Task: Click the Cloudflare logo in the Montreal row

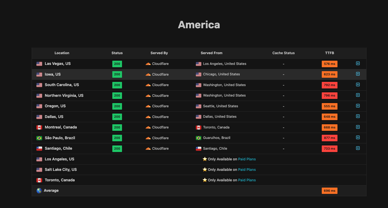Action: 148,127
